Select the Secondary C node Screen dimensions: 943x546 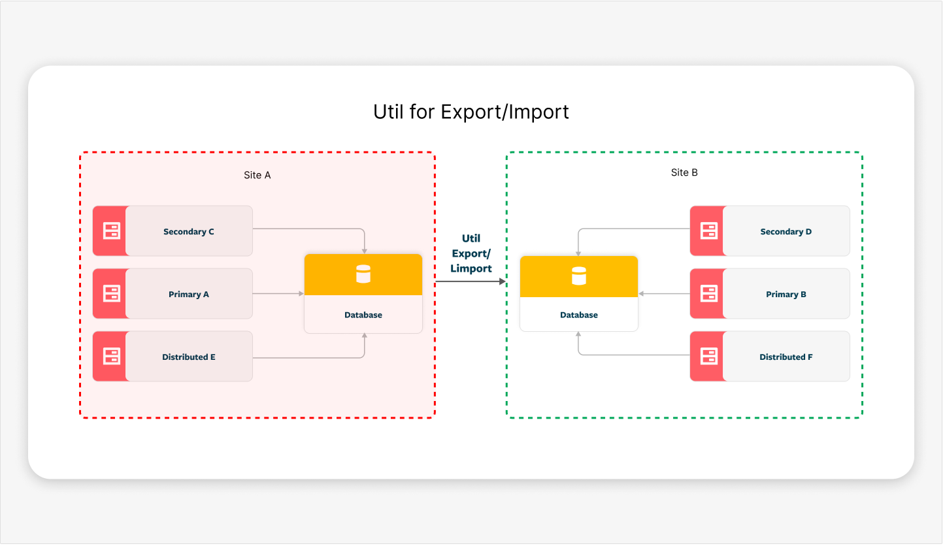pos(189,231)
